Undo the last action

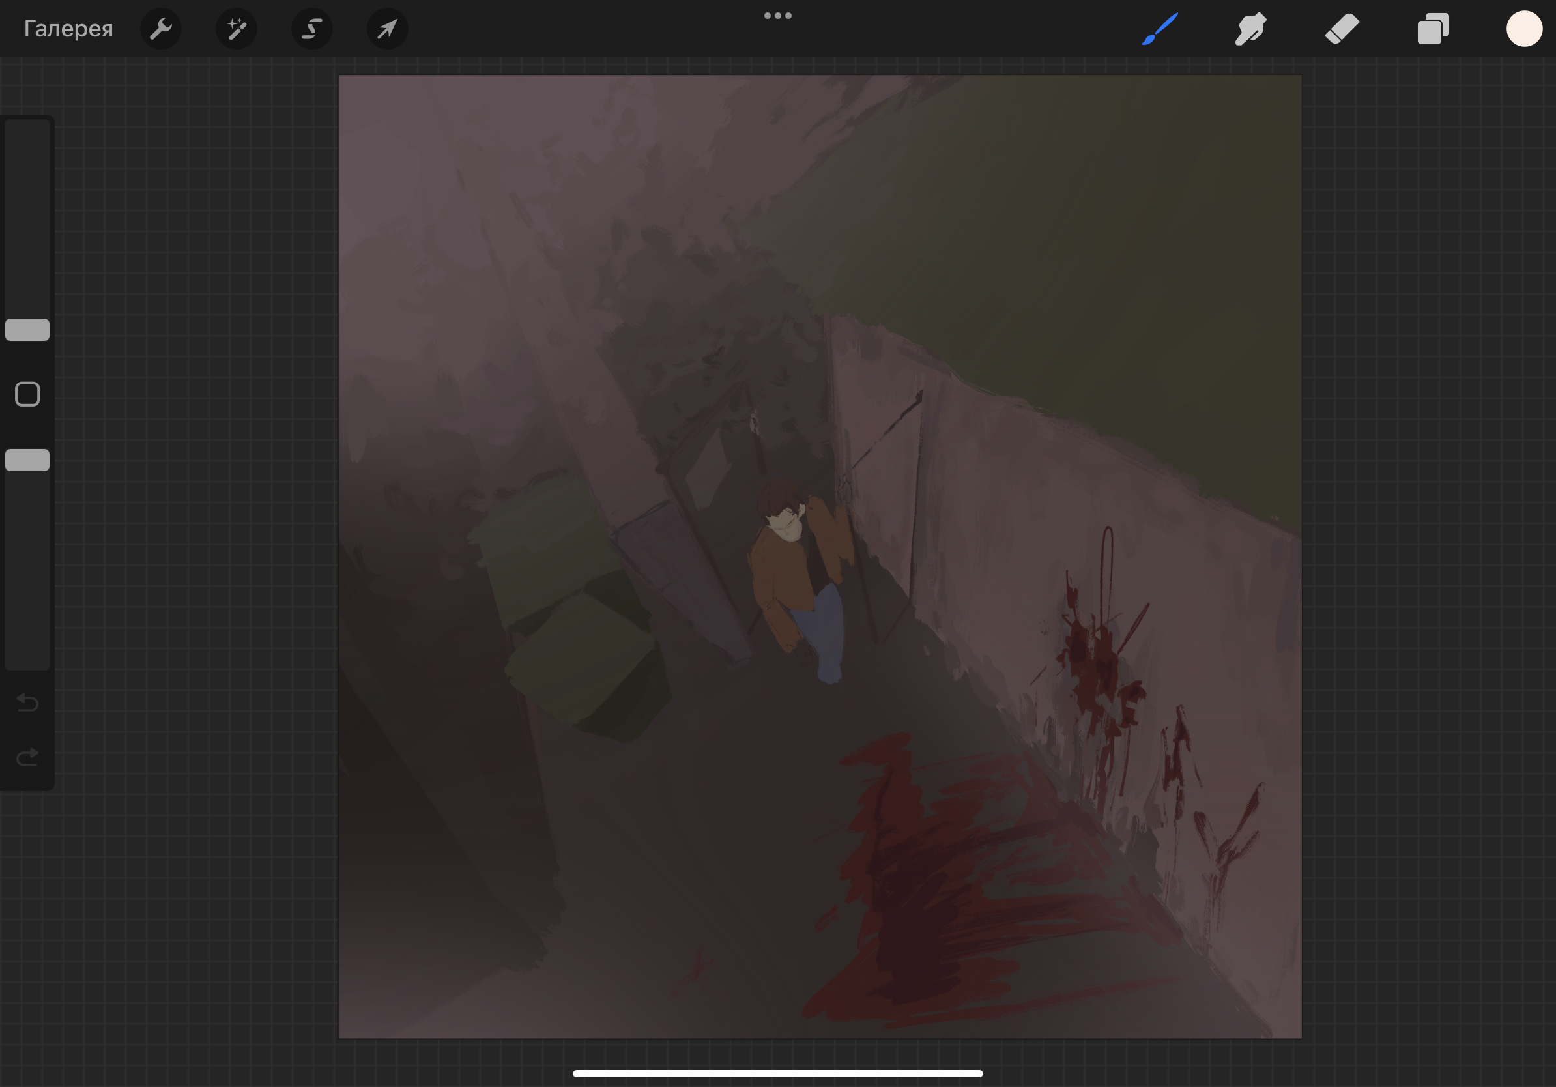[x=27, y=703]
